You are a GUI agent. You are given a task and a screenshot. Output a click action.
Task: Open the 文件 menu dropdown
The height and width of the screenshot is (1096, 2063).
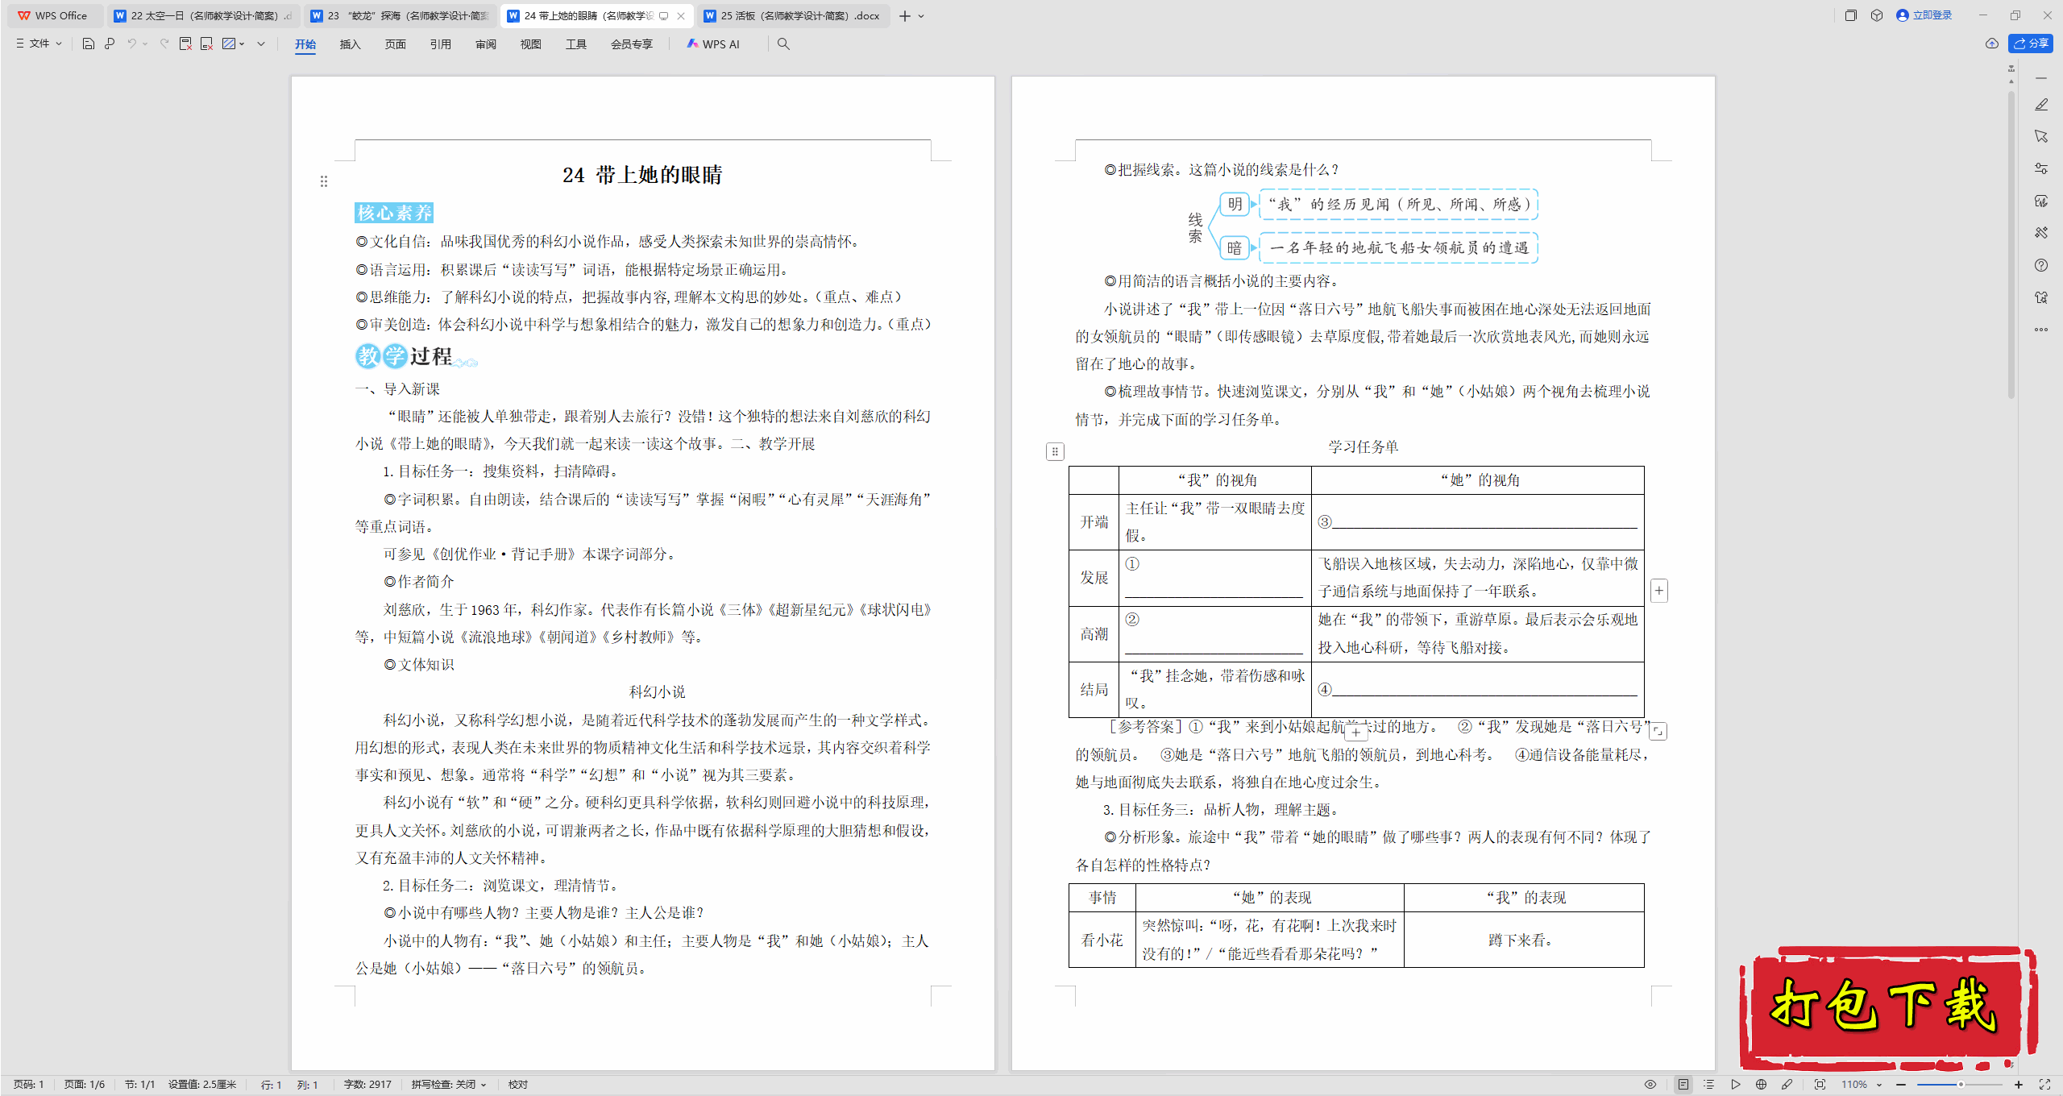[x=39, y=44]
